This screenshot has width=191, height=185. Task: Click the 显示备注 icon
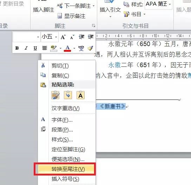(60, 16)
